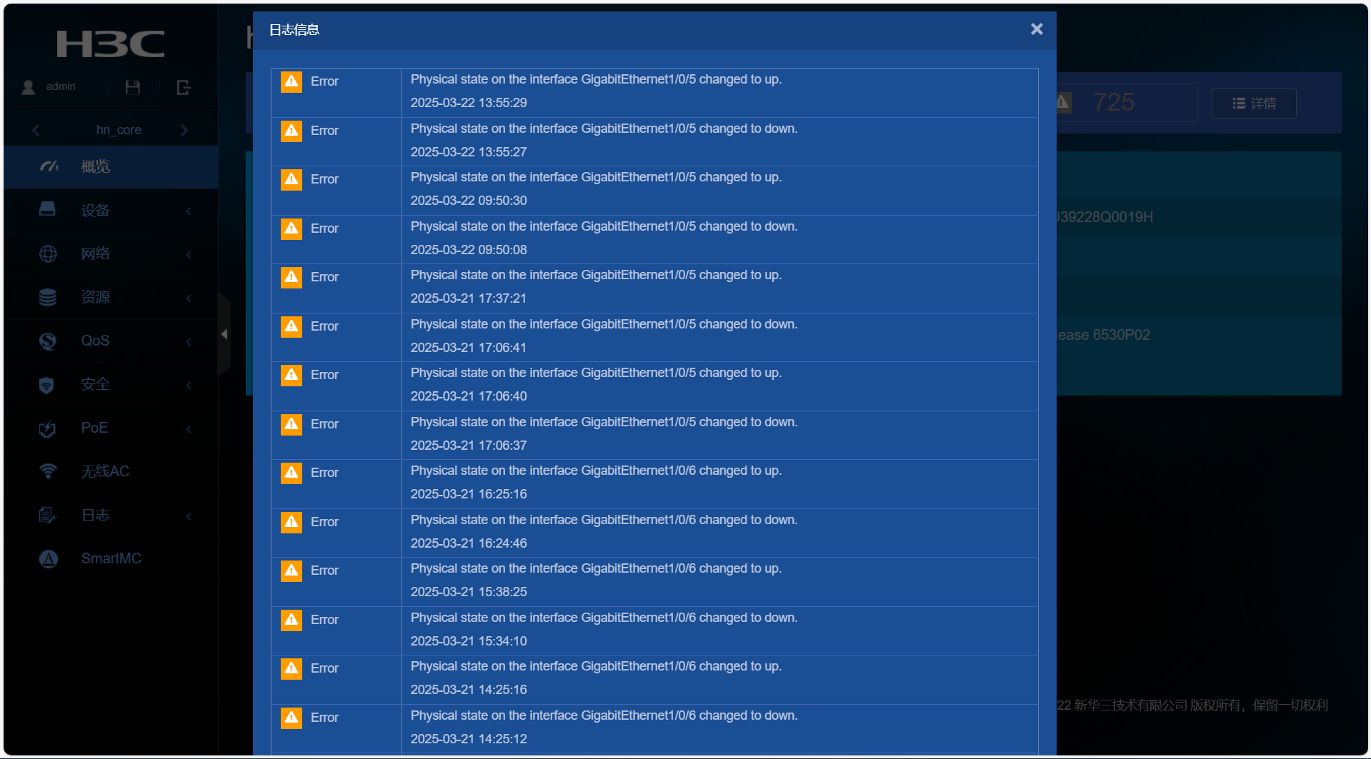The height and width of the screenshot is (759, 1371).
Task: Click the 无线AC wifi icon
Action: [48, 471]
